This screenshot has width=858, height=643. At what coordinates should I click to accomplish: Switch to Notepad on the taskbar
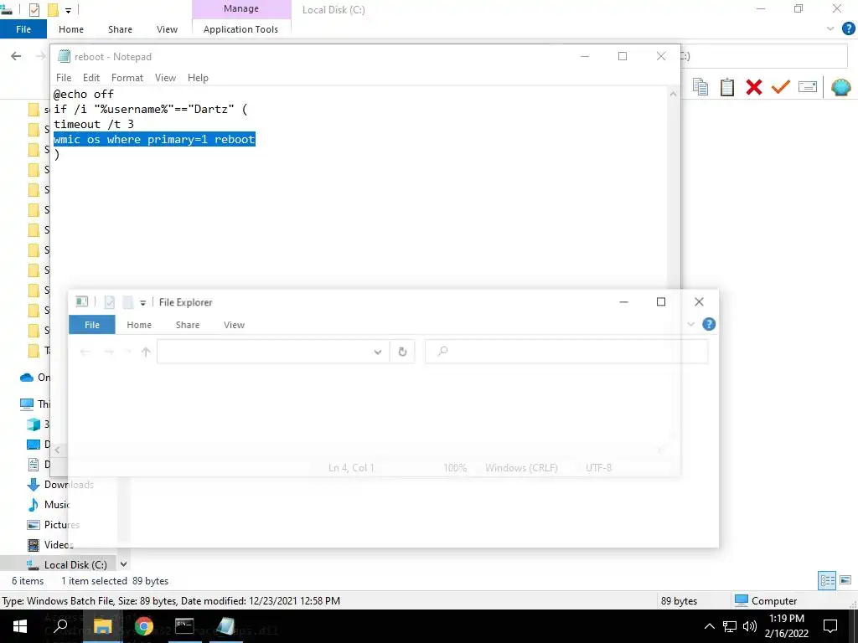225,626
